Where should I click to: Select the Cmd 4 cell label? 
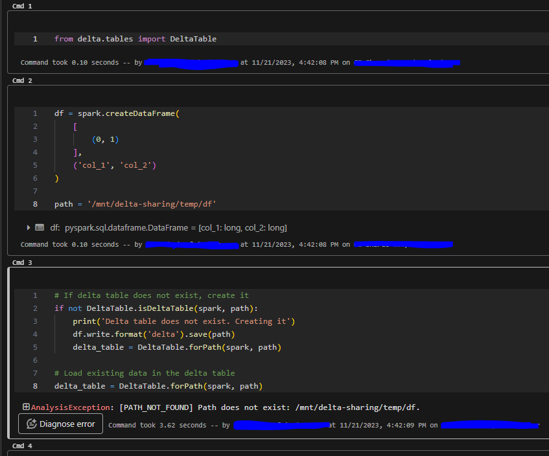[x=22, y=446]
